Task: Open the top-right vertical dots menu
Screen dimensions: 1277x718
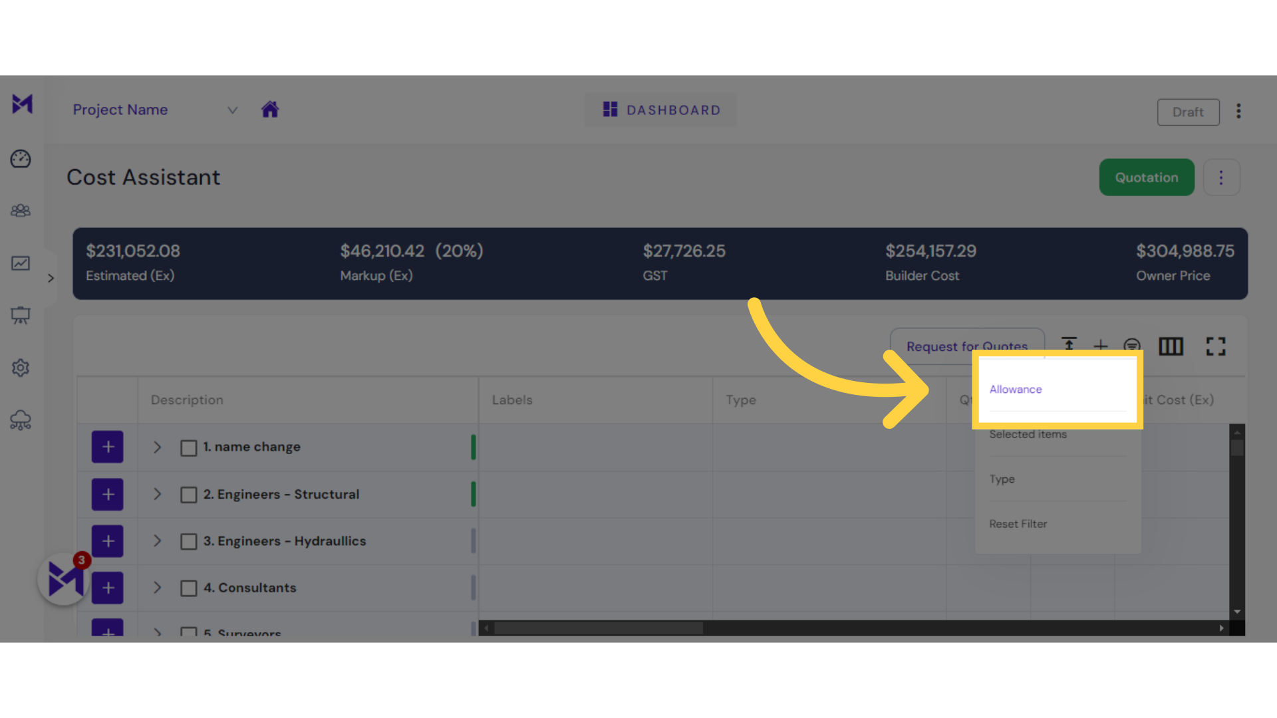Action: click(x=1238, y=111)
